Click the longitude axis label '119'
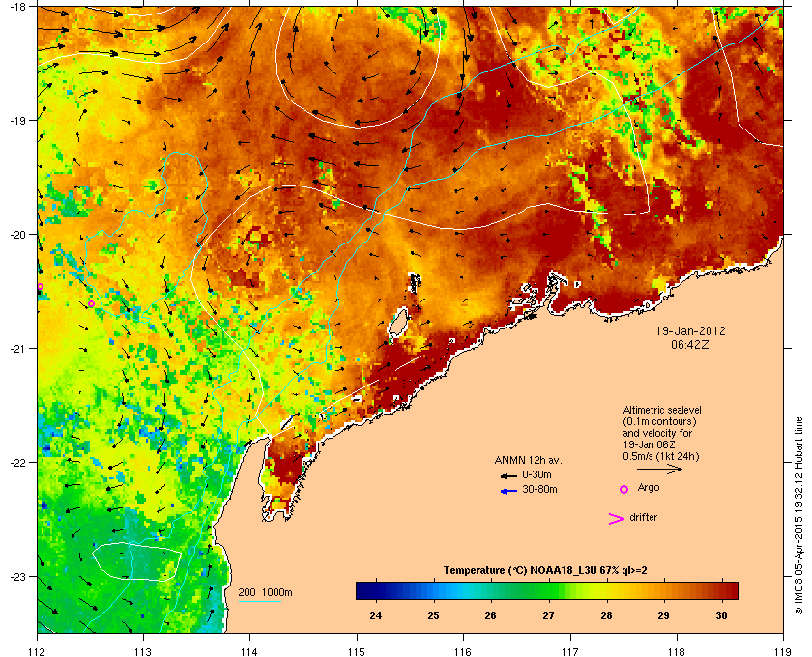 click(x=783, y=651)
